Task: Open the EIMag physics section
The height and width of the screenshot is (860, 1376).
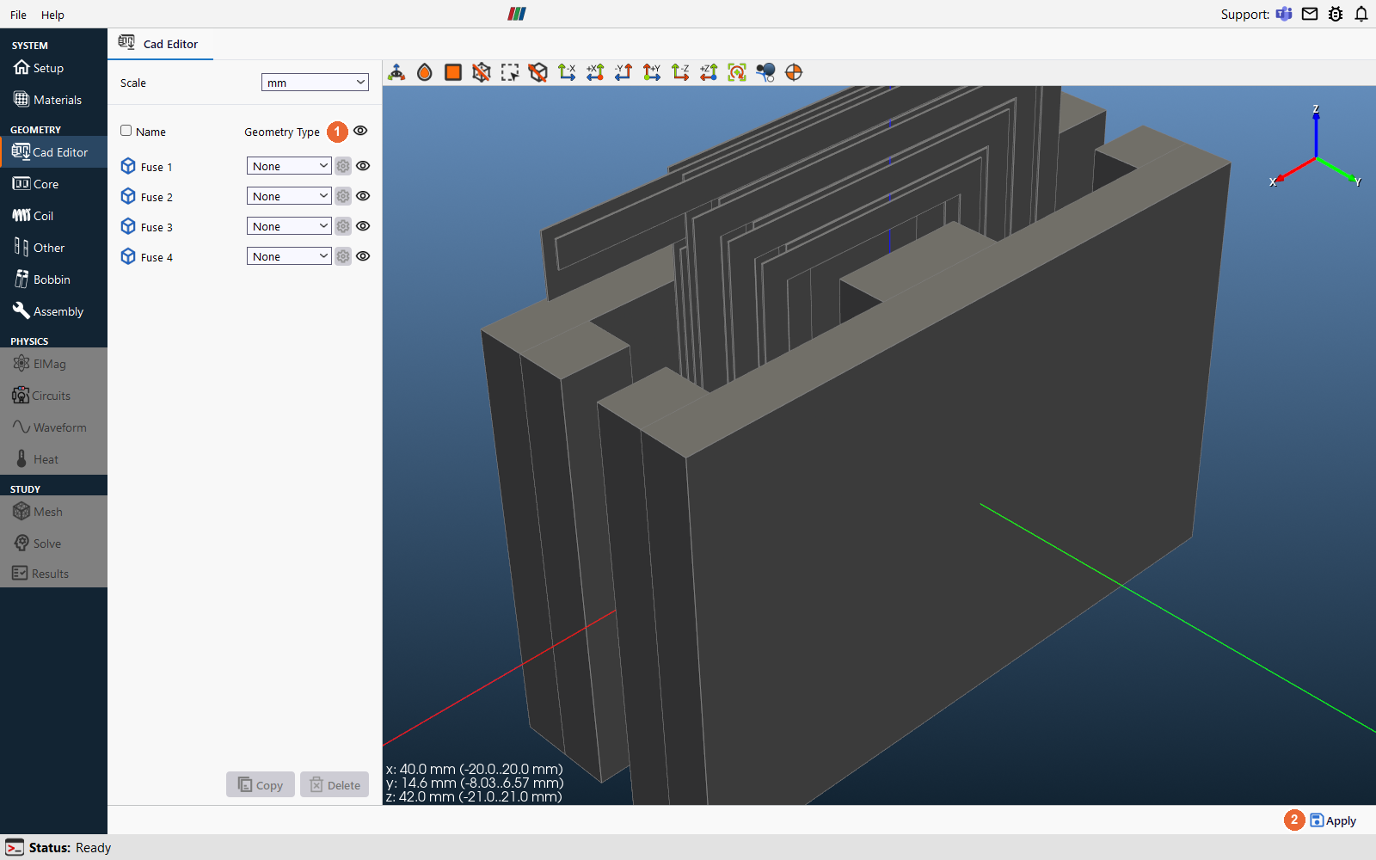Action: point(53,364)
